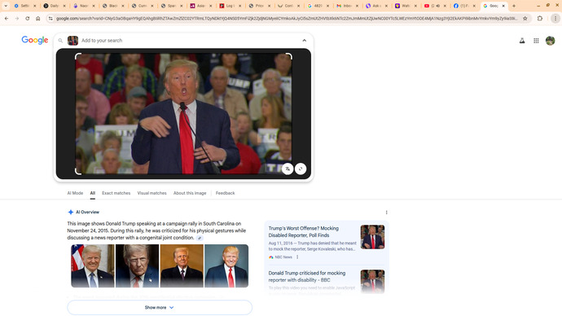Collapse the image preview with the chevron
562x316 pixels.
pos(305,41)
